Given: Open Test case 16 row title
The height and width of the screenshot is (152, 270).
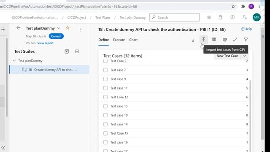Looking at the screenshot, I should (x=119, y=142).
